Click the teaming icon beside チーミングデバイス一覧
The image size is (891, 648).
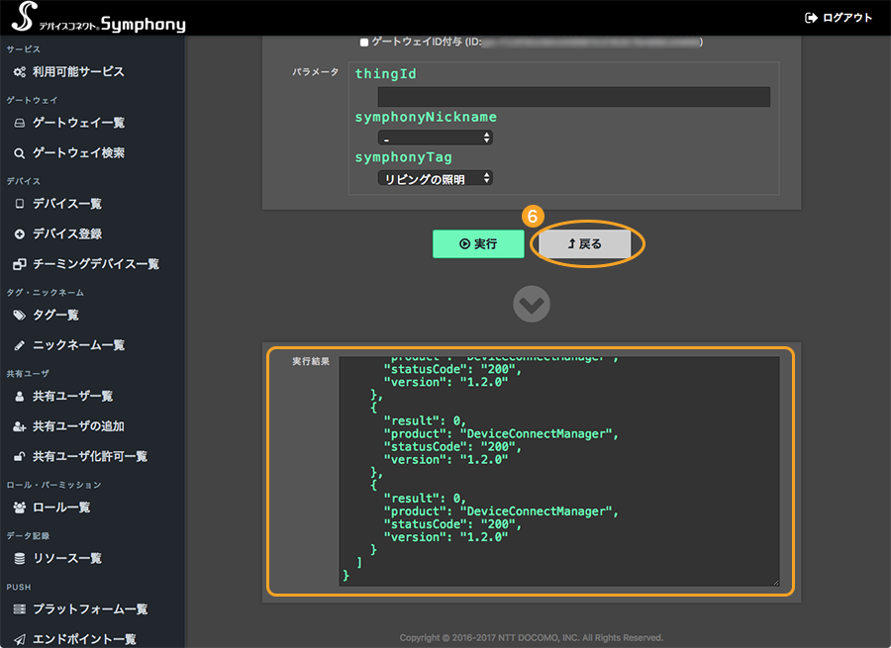coord(20,264)
